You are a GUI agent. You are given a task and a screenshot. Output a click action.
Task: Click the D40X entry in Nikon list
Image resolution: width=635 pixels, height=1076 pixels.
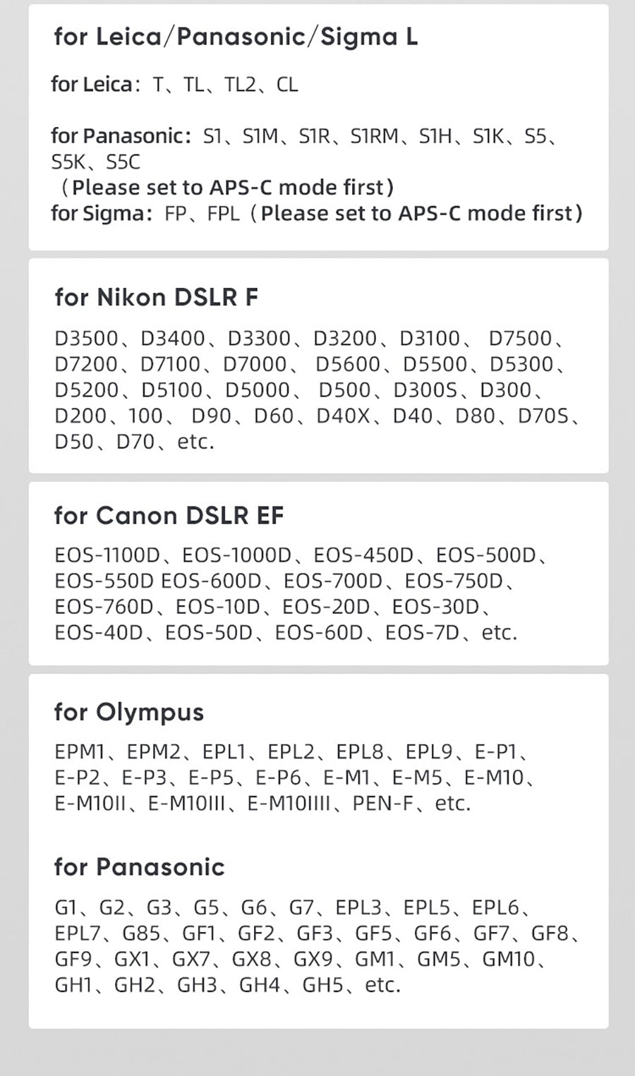[343, 416]
